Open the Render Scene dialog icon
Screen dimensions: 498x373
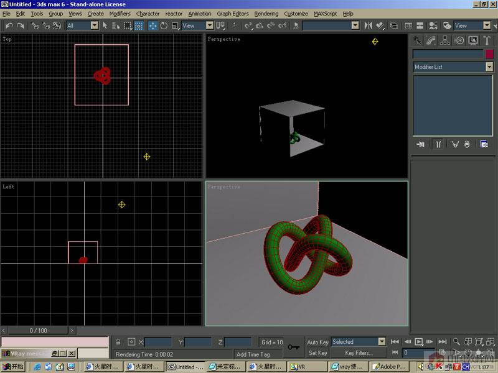[x=447, y=25]
